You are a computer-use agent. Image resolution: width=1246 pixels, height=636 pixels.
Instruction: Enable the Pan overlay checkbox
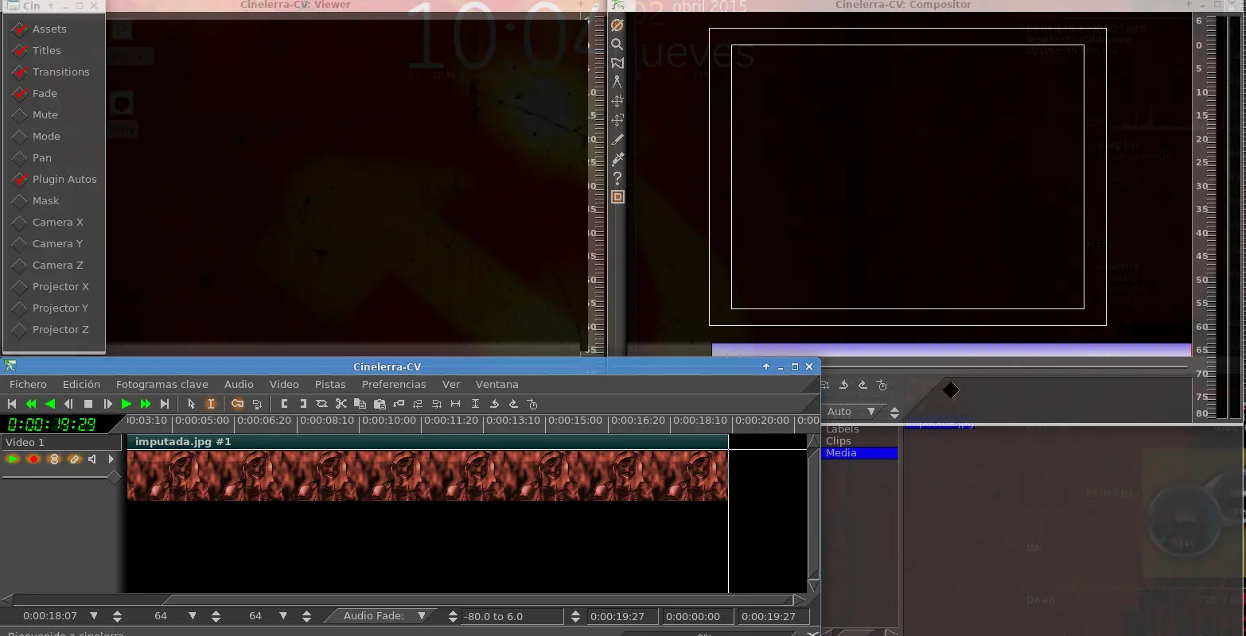tap(20, 158)
